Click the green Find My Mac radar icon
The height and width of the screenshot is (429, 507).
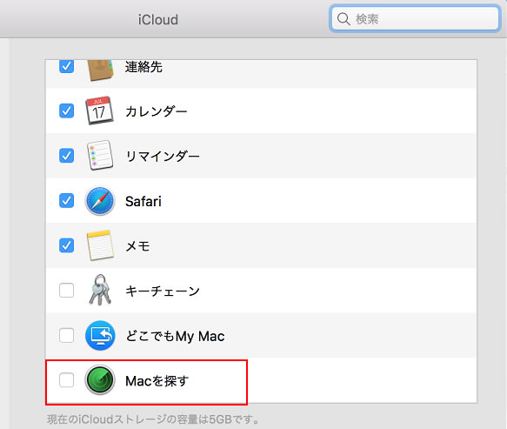click(100, 380)
